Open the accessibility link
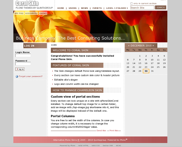Screen dimensions: 182x147 31,13
